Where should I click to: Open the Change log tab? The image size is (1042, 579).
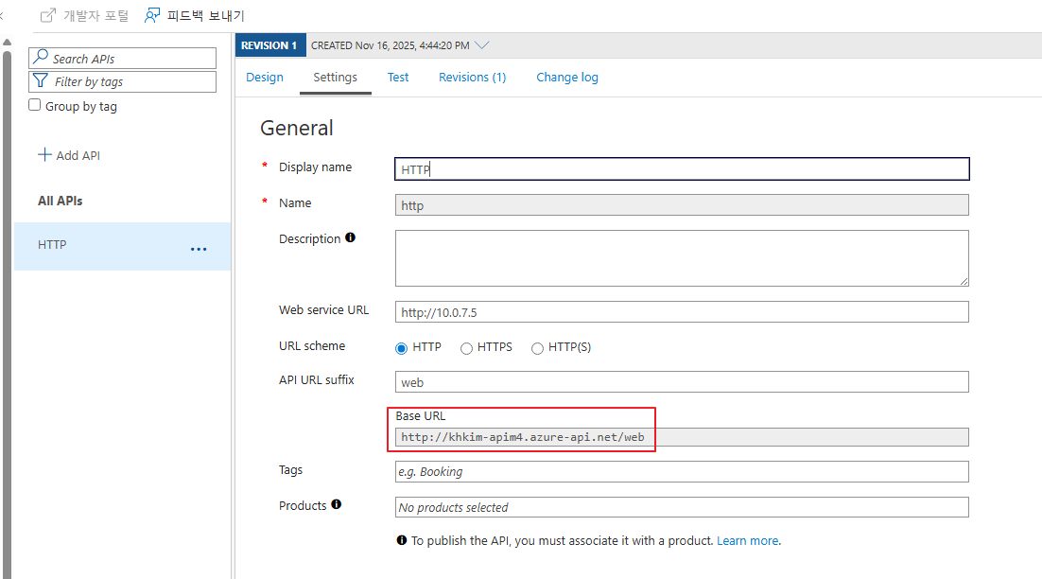tap(567, 78)
